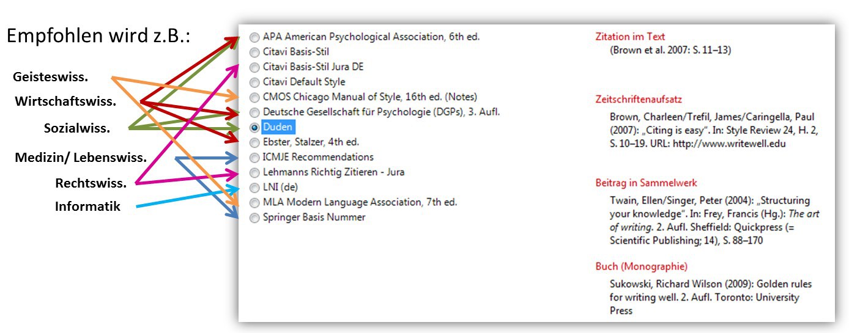Image resolution: width=849 pixels, height=333 pixels.
Task: Choose the ICMJE Recommendations citation style
Action: pos(255,158)
